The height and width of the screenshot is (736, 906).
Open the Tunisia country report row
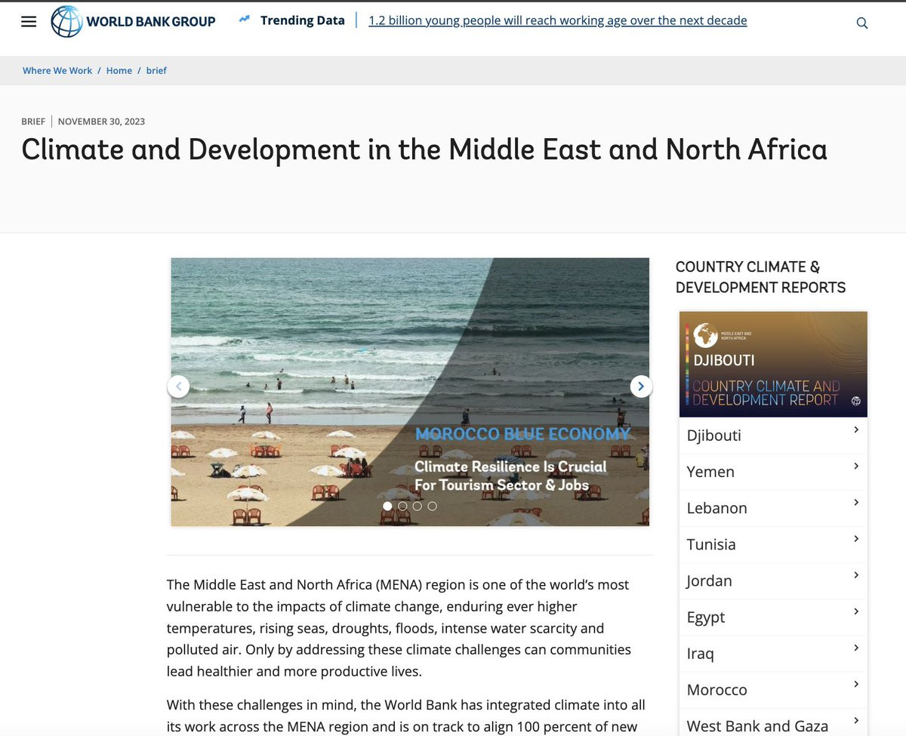(773, 544)
